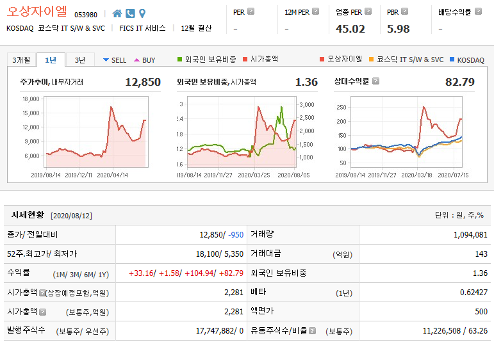This screenshot has height=347, width=494.
Task: Click the 발행주식수 value 17,747,882/ 0
Action: (220, 331)
